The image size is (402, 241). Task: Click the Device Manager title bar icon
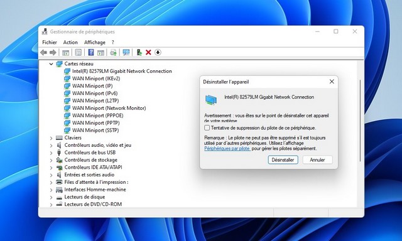45,31
